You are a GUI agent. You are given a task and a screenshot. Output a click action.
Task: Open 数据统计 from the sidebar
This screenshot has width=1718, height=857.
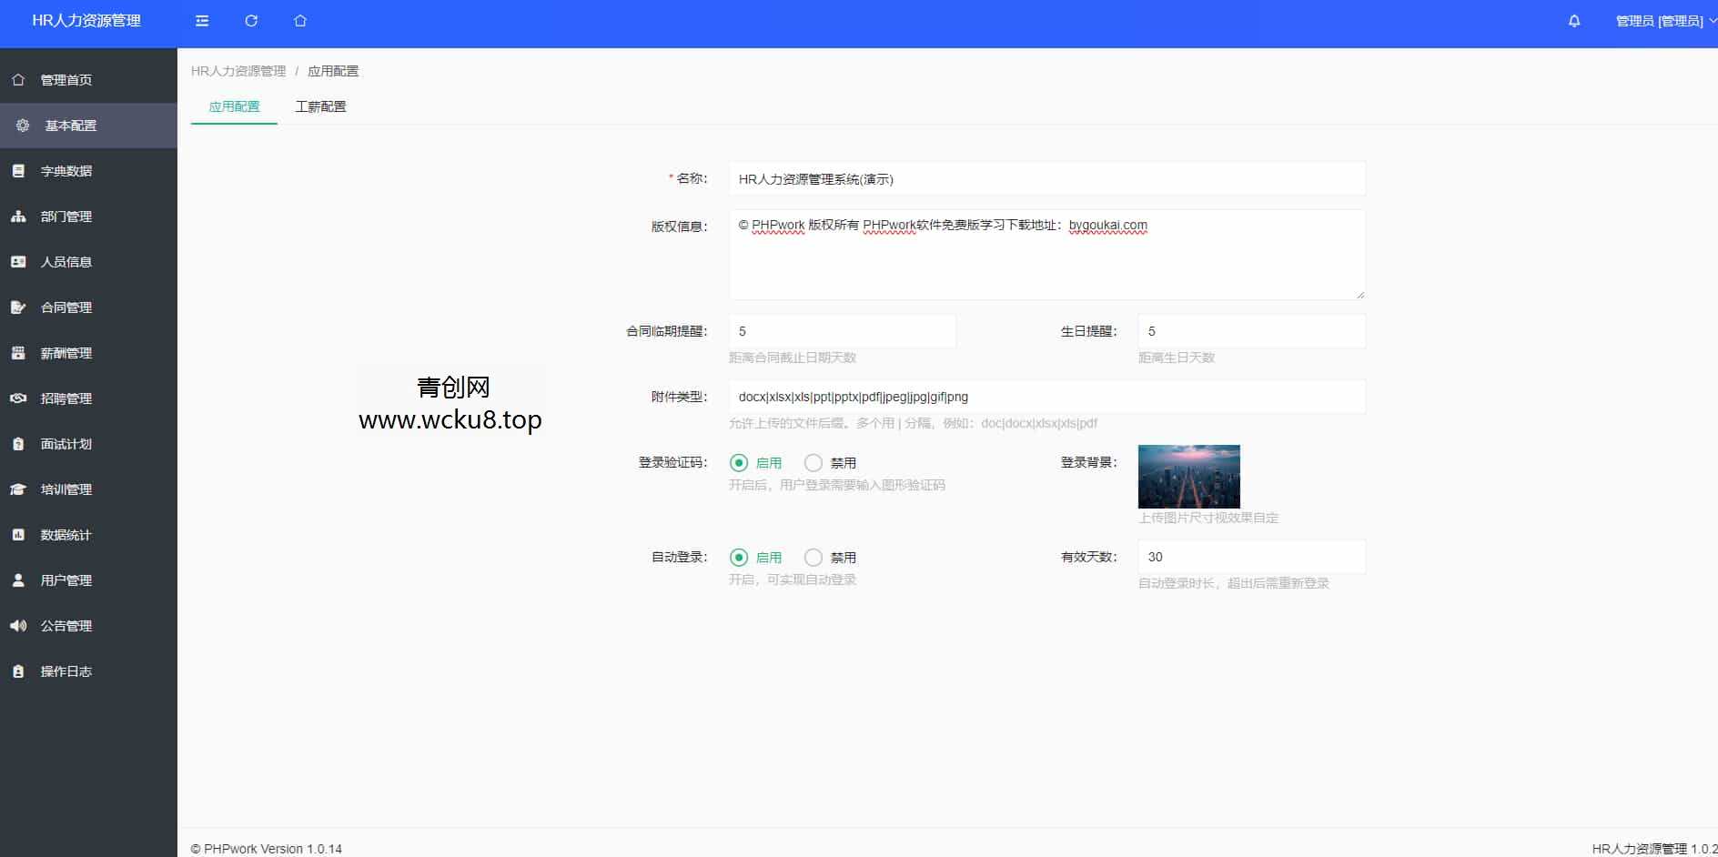pos(66,535)
